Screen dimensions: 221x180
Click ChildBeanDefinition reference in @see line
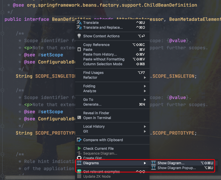171,5
